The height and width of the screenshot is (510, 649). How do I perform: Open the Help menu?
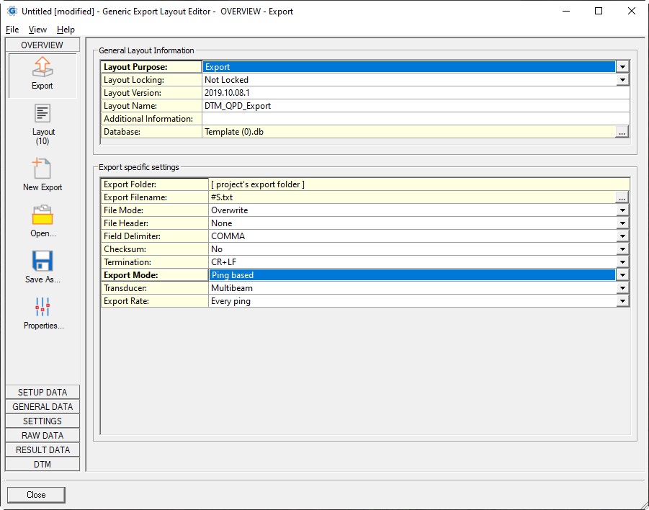click(66, 30)
